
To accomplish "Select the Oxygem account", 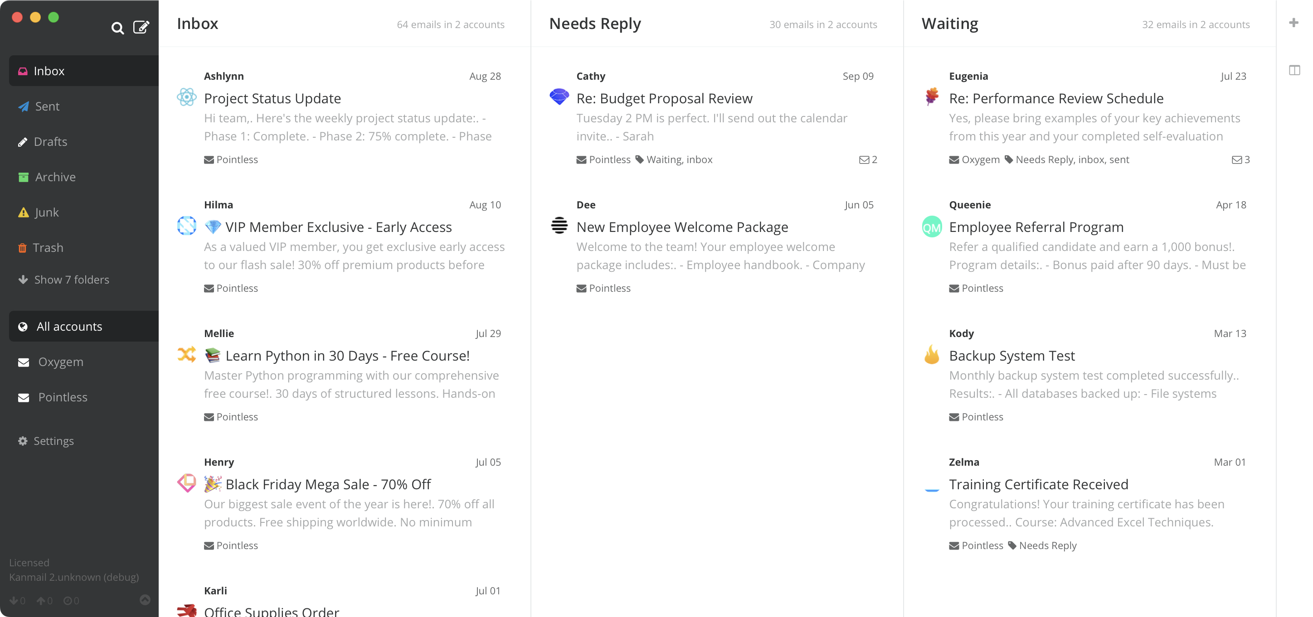I will pyautogui.click(x=60, y=362).
